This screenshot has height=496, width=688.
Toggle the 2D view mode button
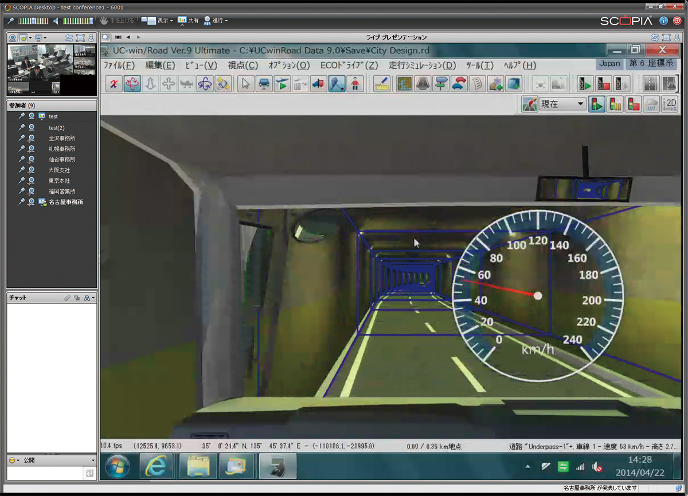669,104
